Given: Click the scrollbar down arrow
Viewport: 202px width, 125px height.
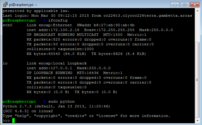Looking at the screenshot, I should 198,121.
